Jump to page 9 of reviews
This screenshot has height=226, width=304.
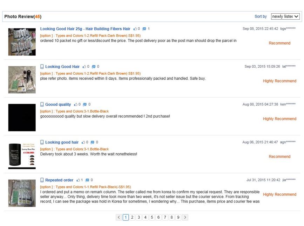(178, 218)
